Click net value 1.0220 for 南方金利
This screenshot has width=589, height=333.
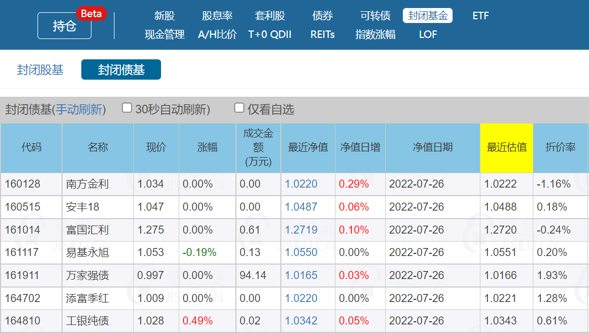pyautogui.click(x=301, y=184)
